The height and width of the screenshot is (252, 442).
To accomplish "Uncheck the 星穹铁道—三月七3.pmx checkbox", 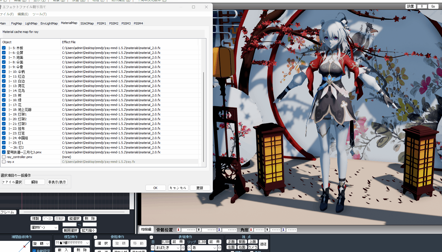I will [4, 152].
